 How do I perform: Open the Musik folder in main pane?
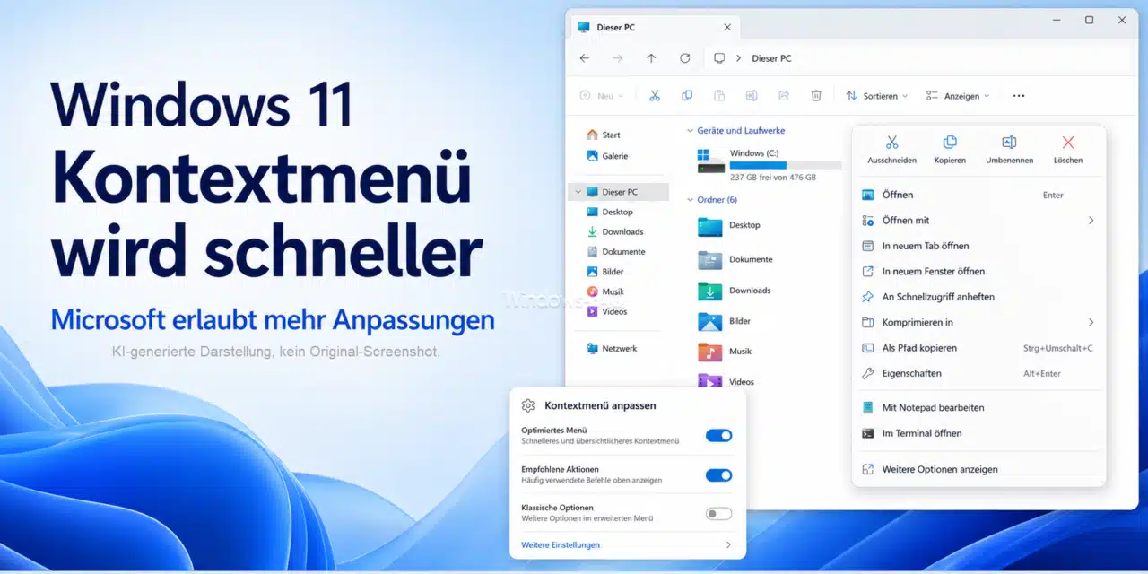click(725, 352)
